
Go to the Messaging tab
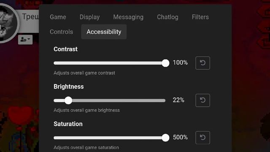[x=128, y=17]
